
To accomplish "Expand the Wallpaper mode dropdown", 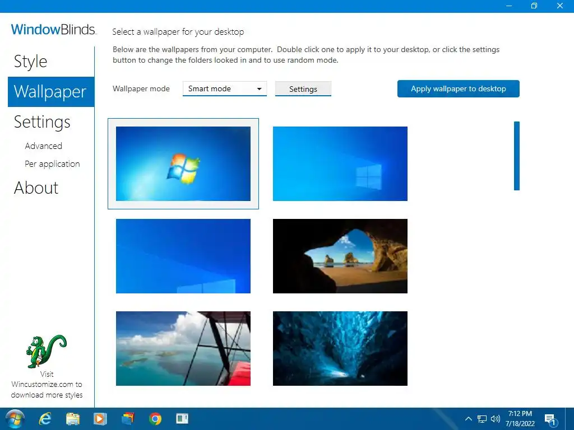I will pyautogui.click(x=224, y=88).
